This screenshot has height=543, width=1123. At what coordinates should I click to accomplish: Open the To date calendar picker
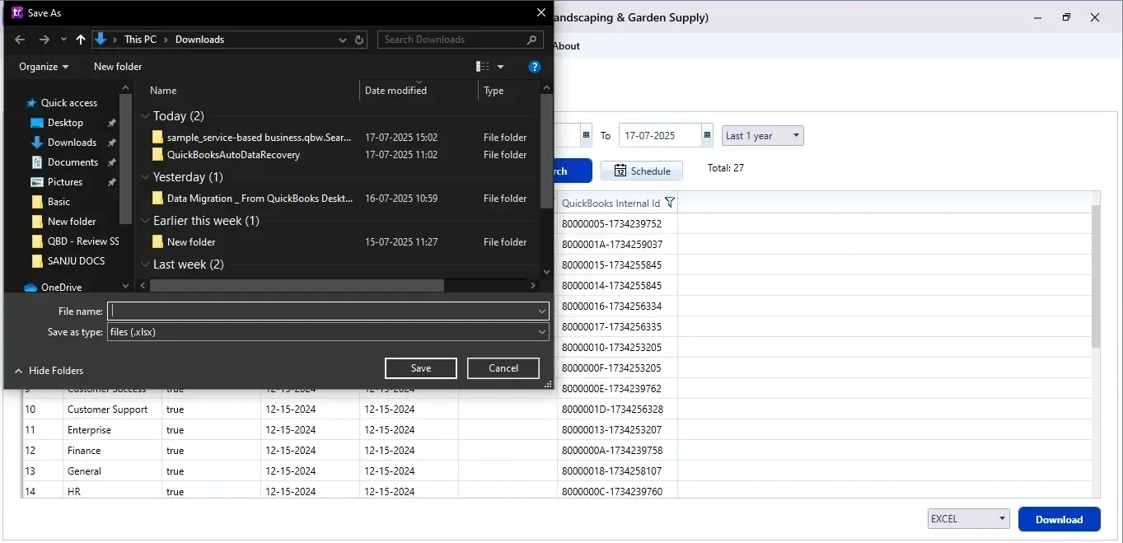[x=707, y=135]
